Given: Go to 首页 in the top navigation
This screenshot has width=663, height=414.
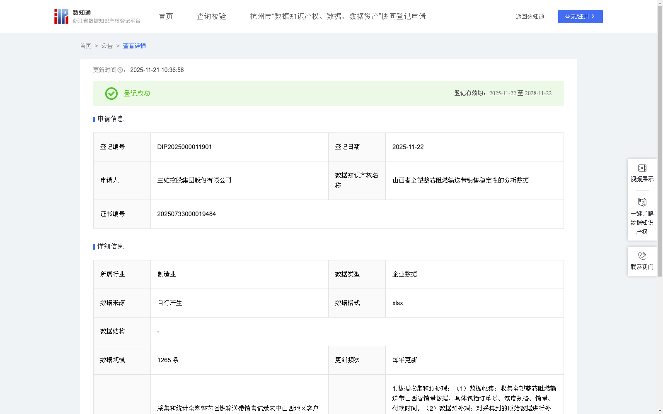Looking at the screenshot, I should (x=166, y=17).
